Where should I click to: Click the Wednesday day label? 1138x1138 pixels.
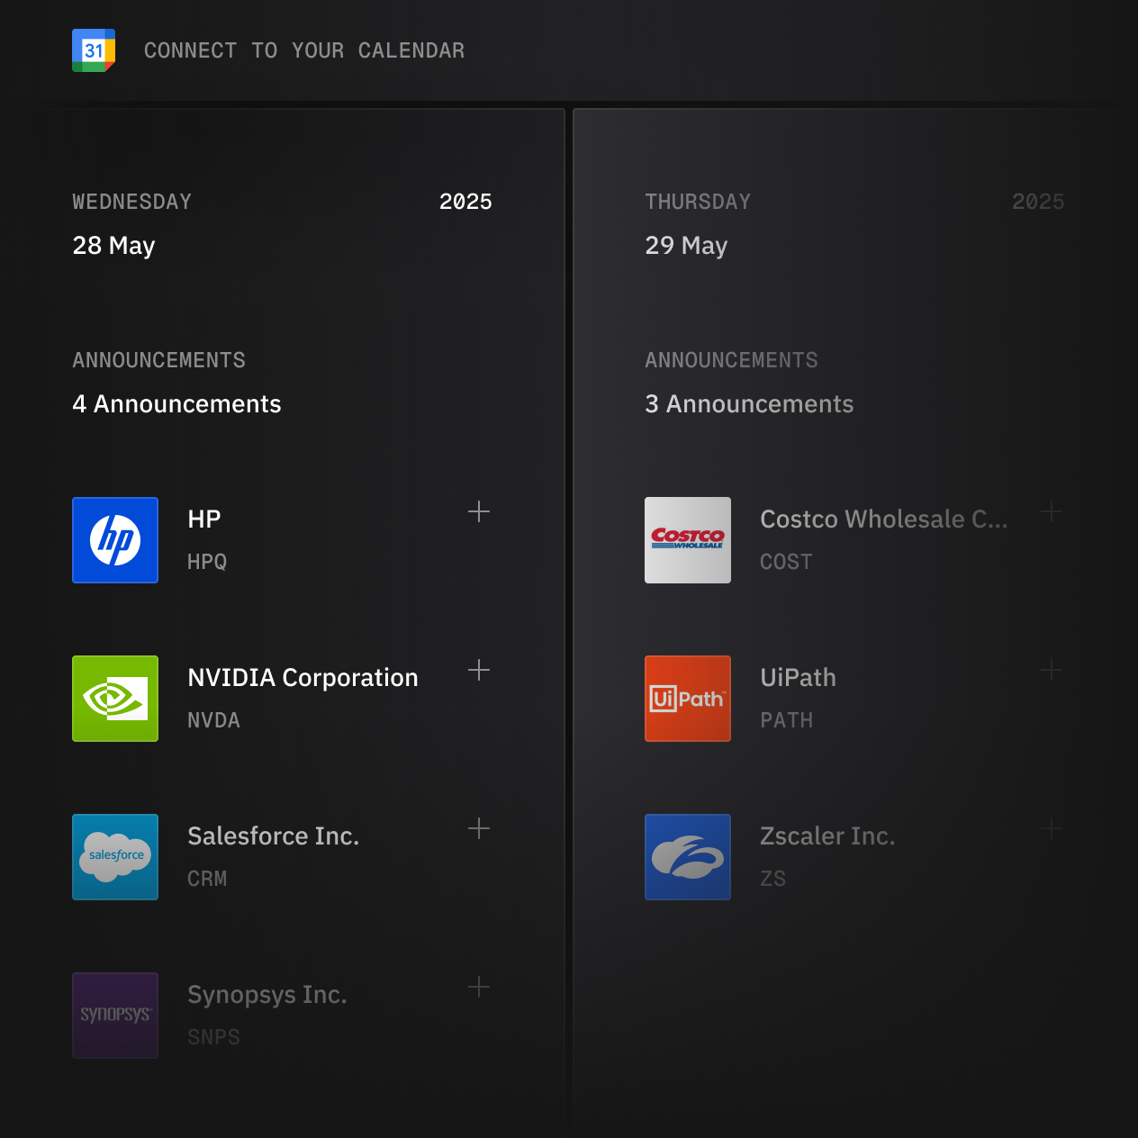click(x=132, y=202)
